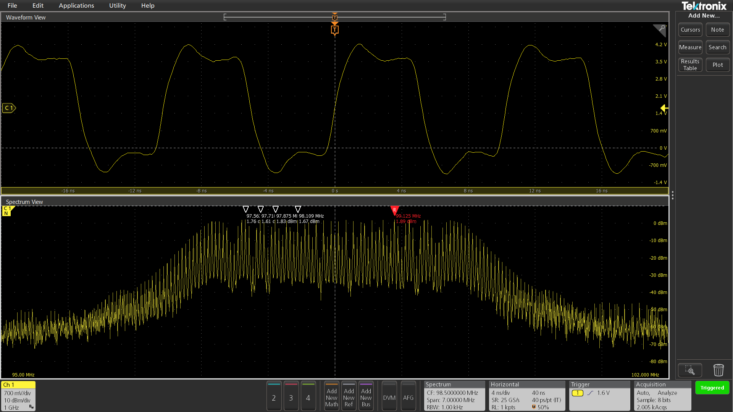
Task: Select the red R reference marker in Spectrum View
Action: point(395,210)
